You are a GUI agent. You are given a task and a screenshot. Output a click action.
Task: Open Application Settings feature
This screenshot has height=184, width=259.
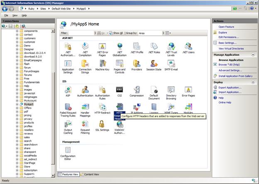(x=68, y=67)
